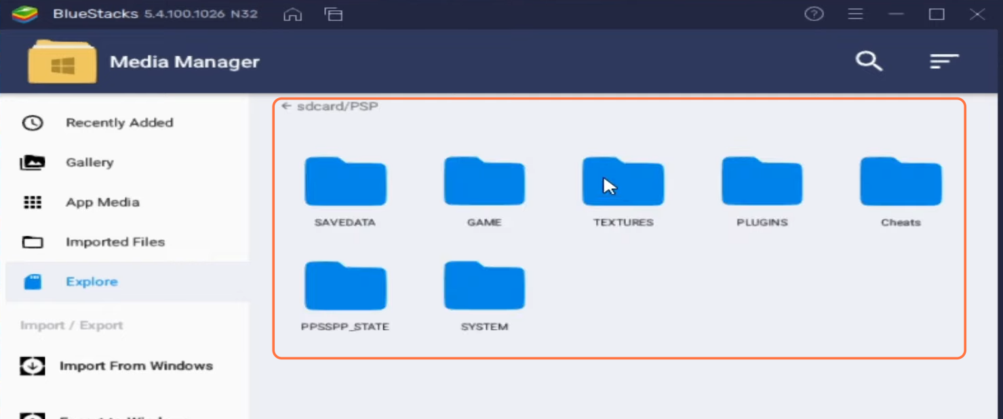Click the TEXTURES folder name label
This screenshot has width=1003, height=419.
click(x=623, y=223)
